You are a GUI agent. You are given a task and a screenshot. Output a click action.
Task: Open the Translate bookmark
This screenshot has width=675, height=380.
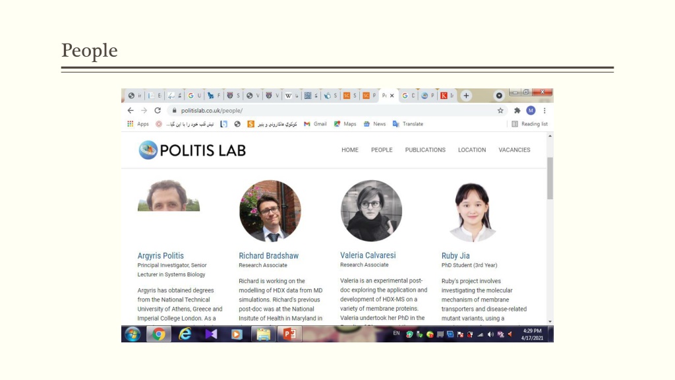click(407, 123)
